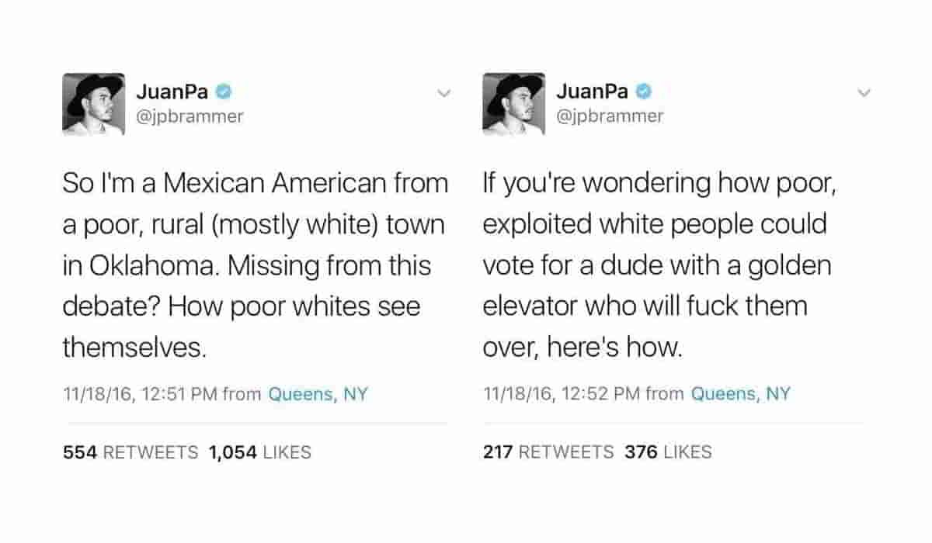932x543 pixels.
Task: Click the Queens, NY link beside 12:51 PM
Action: point(318,394)
